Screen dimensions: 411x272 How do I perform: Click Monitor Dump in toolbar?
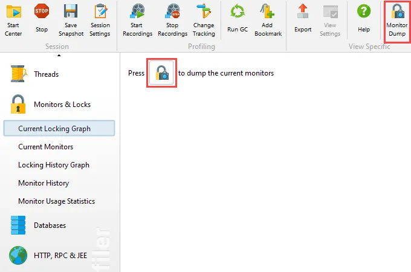397,21
